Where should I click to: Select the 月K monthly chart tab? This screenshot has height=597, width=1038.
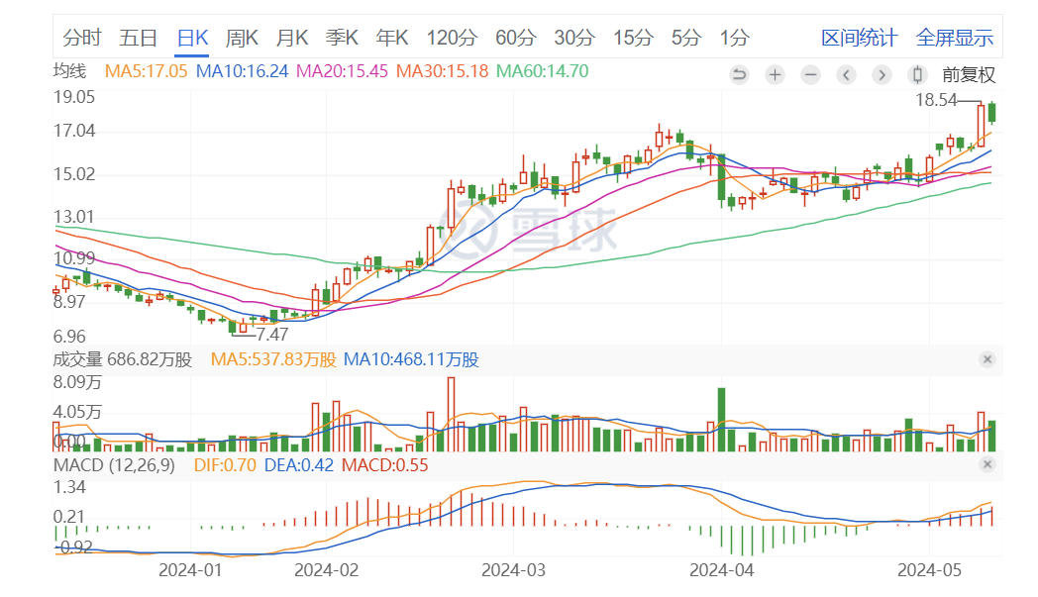[292, 38]
